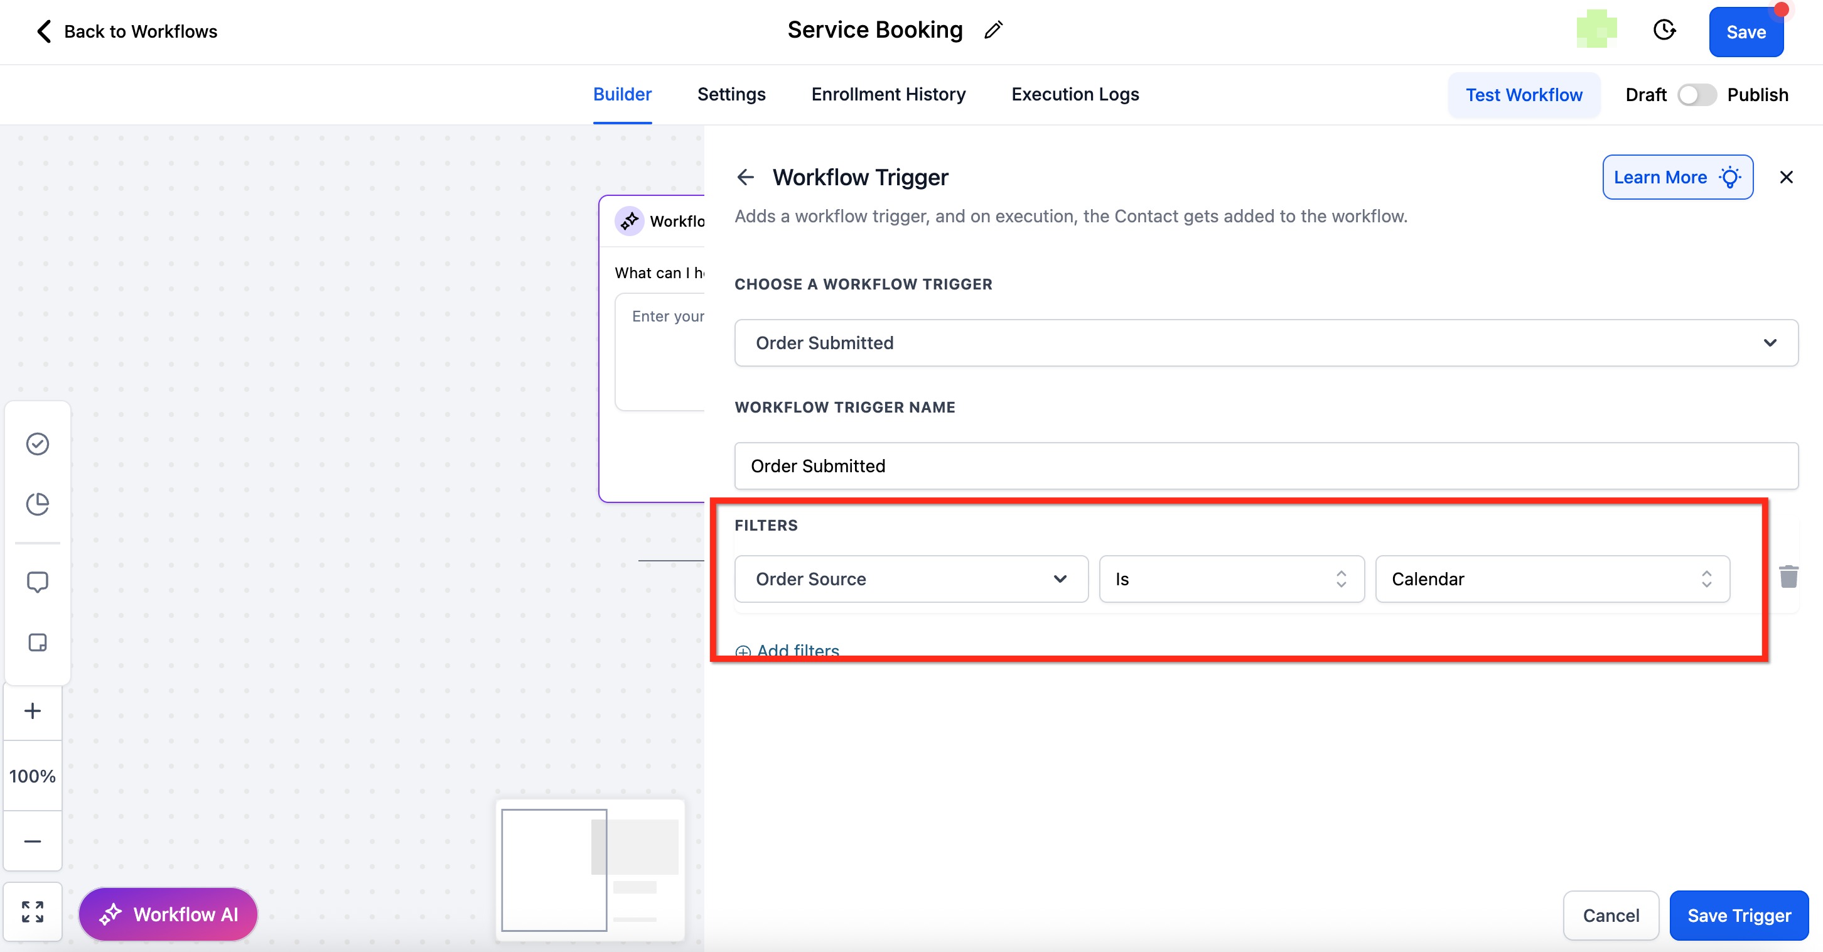The height and width of the screenshot is (952, 1823).
Task: Switch to the Settings tab
Action: point(731,94)
